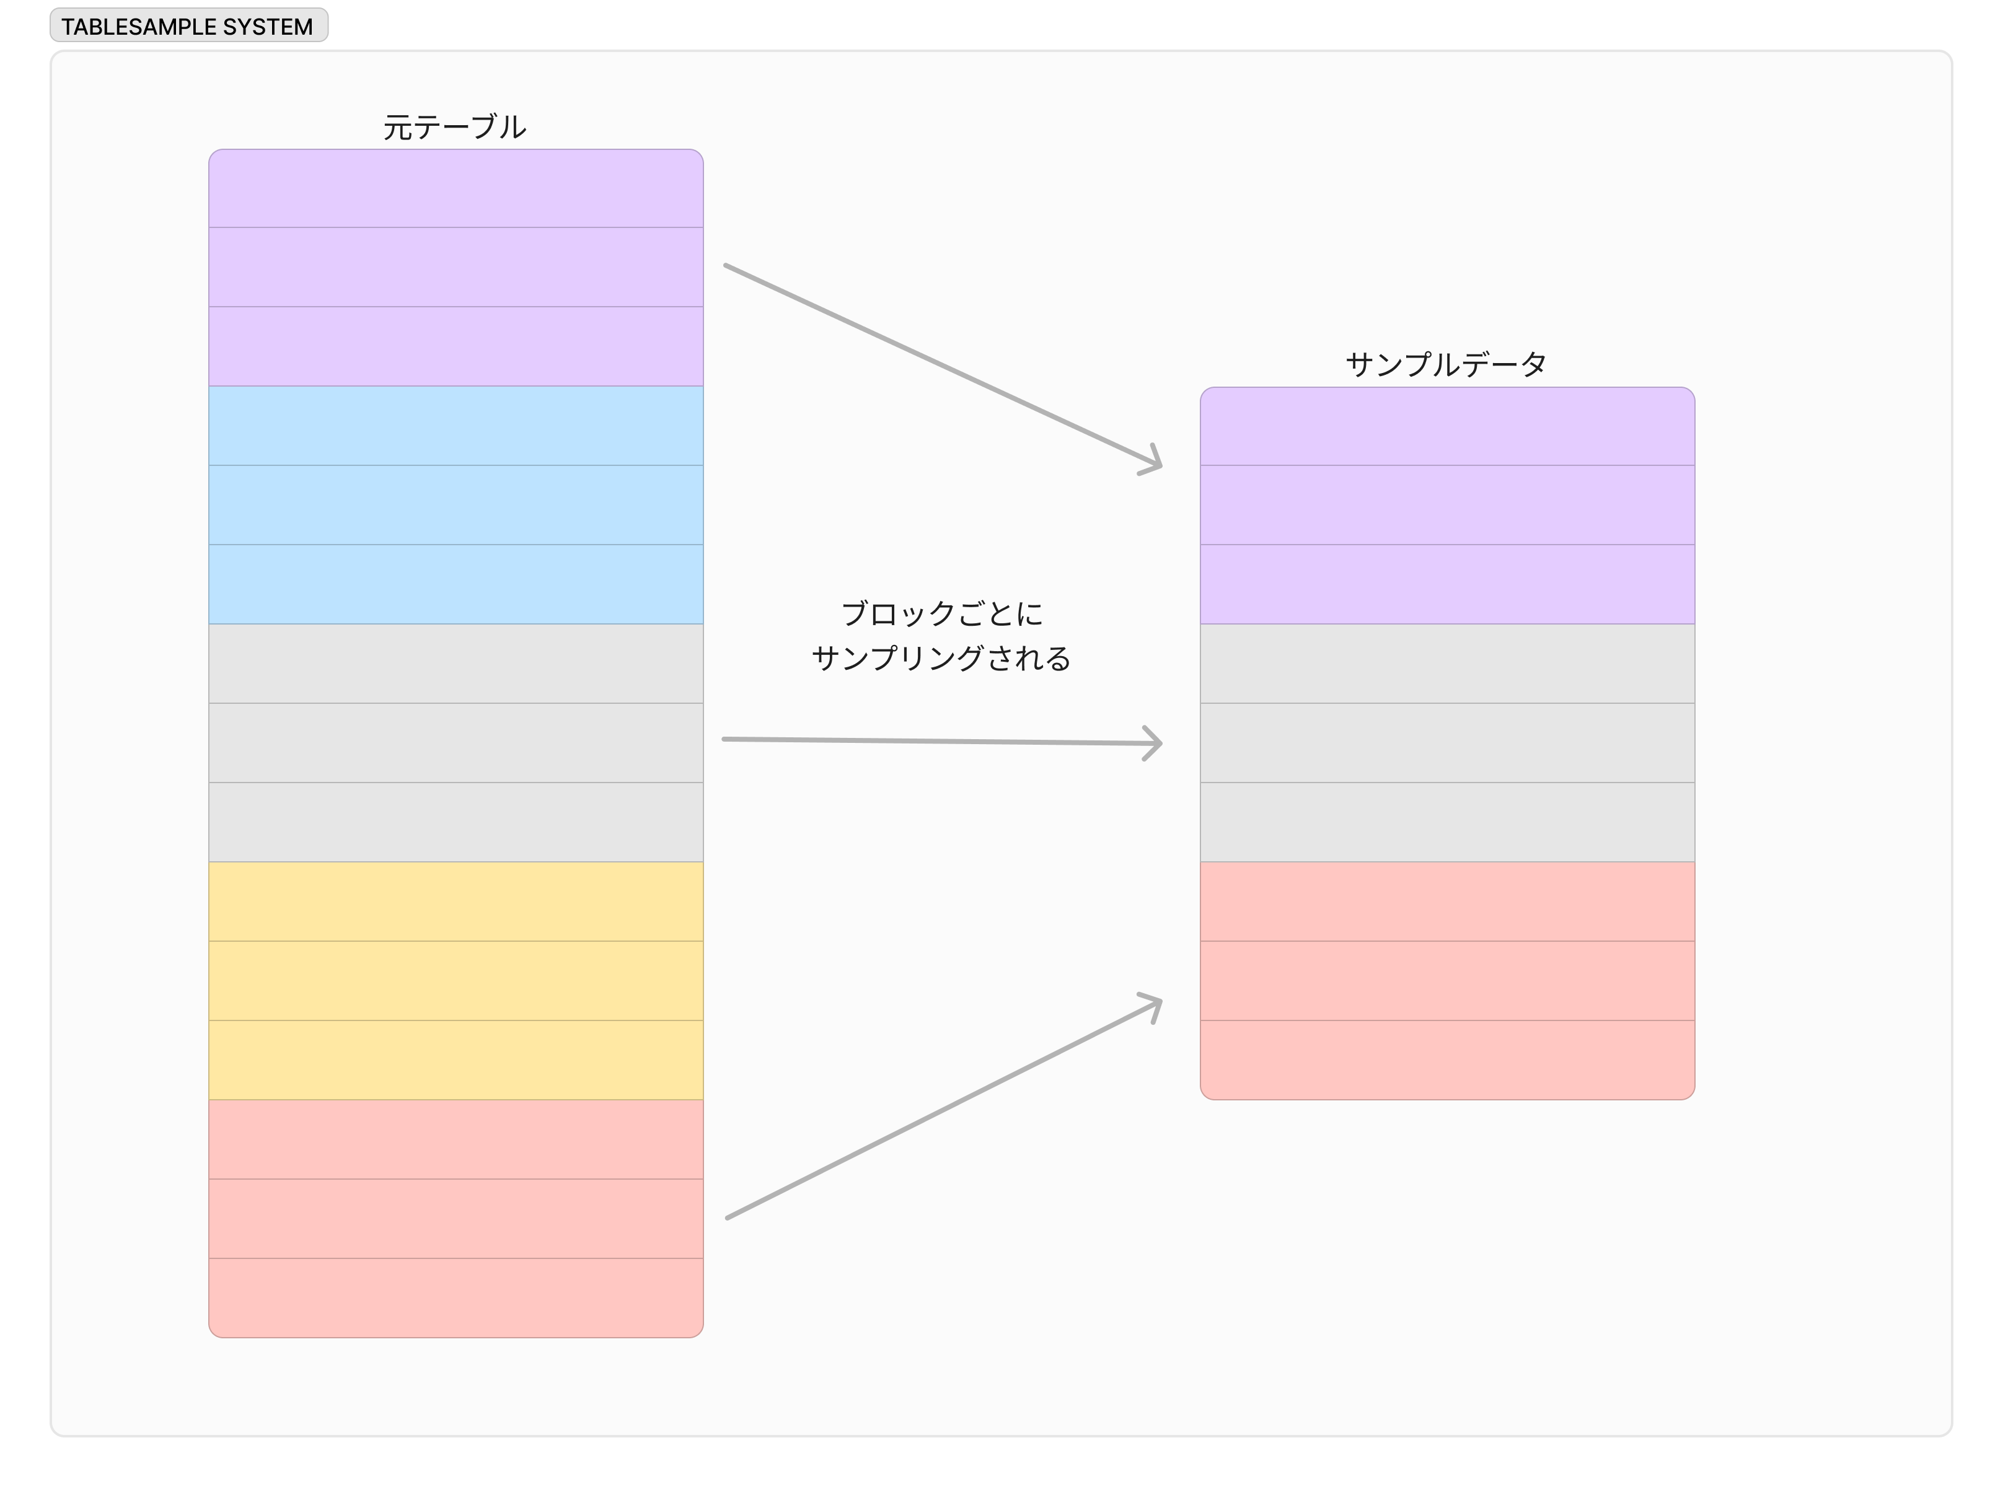Click the top purple row in サンプルデータ

pos(1446,427)
